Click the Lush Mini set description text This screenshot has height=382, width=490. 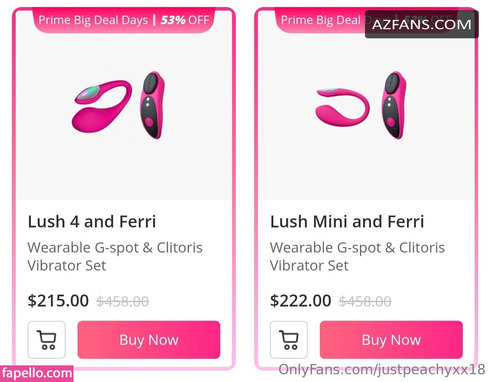click(357, 256)
